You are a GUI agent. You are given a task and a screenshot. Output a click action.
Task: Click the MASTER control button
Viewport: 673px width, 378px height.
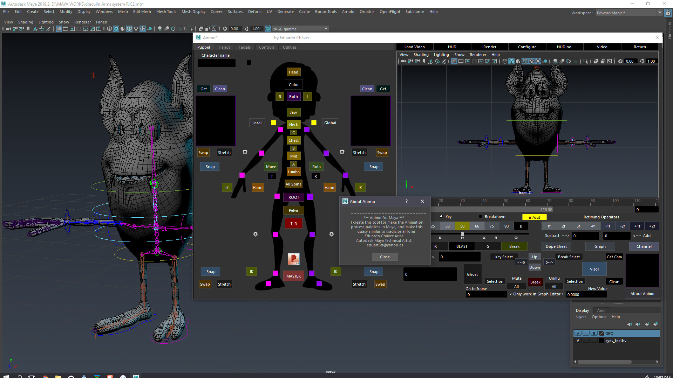tap(293, 276)
